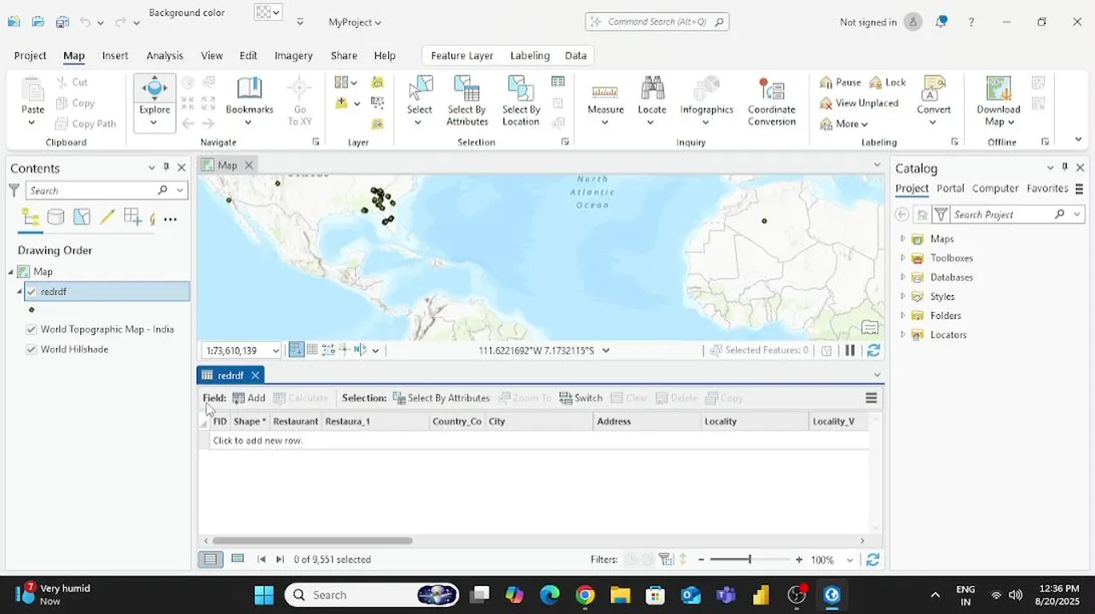Screen dimensions: 1095x614
Task: Expand the Locators catalog node
Action: pos(902,335)
